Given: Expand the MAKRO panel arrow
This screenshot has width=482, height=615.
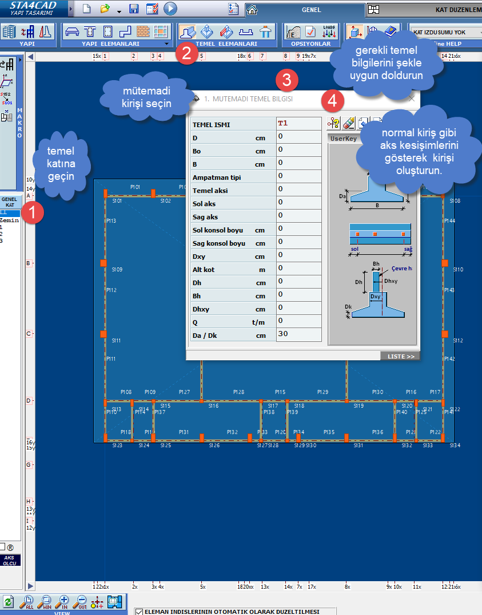Looking at the screenshot, I should [20, 60].
